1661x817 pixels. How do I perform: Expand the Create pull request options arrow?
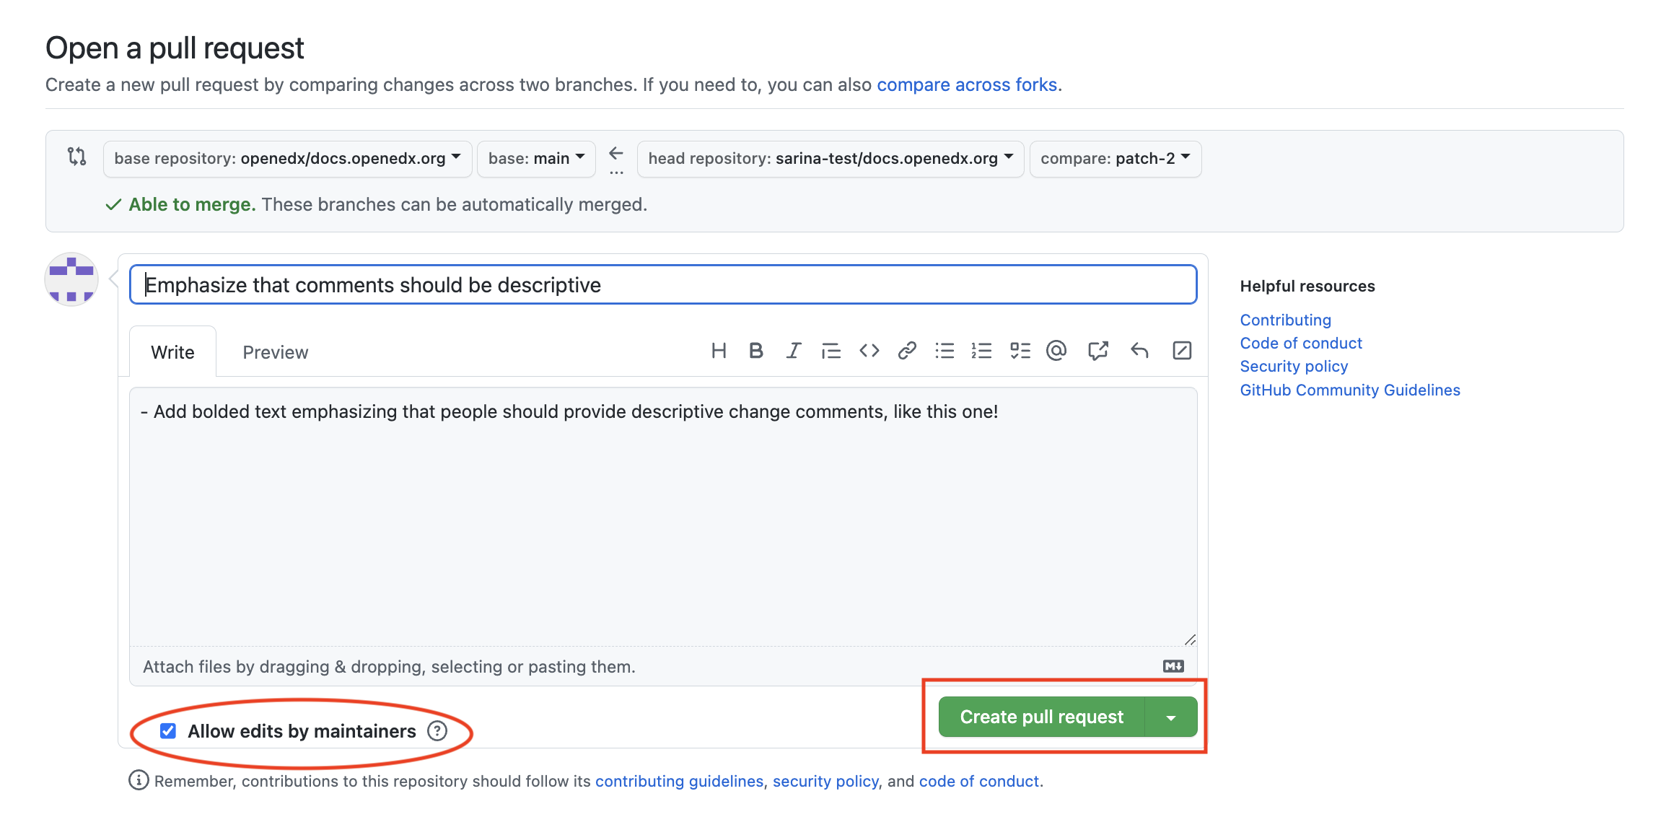point(1170,717)
